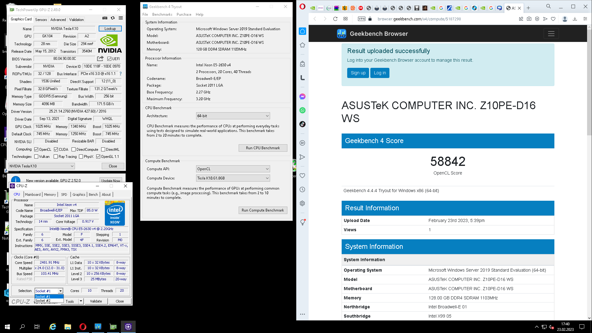
Task: Open TikTok in Opera sidebar
Action: tap(302, 124)
